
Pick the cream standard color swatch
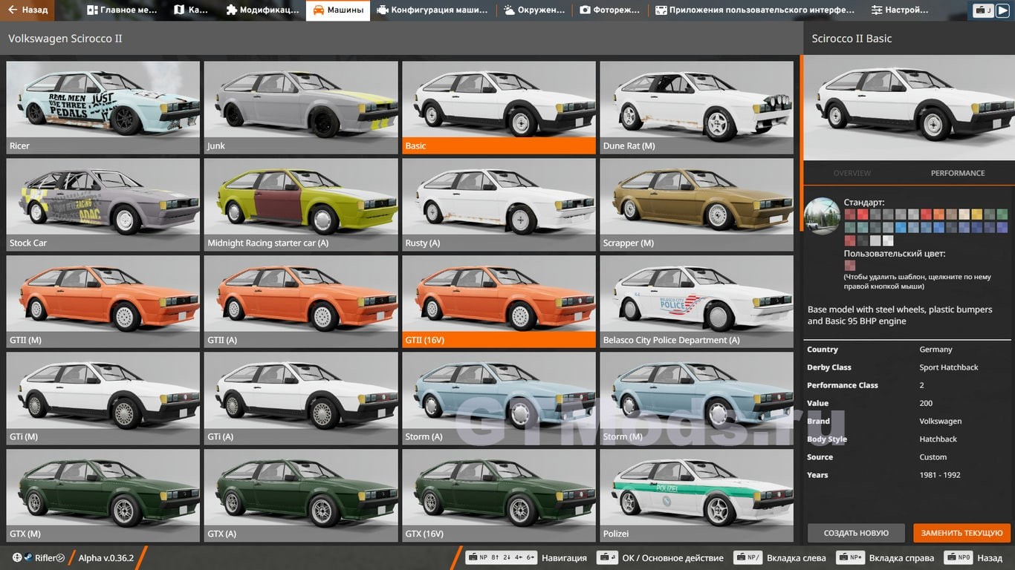[964, 214]
